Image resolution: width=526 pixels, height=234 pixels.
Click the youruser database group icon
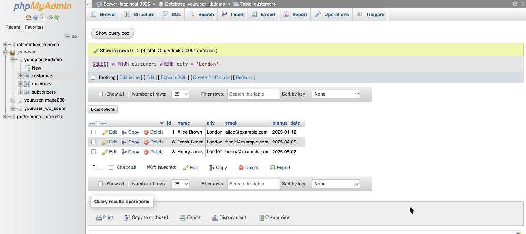pyautogui.click(x=13, y=52)
